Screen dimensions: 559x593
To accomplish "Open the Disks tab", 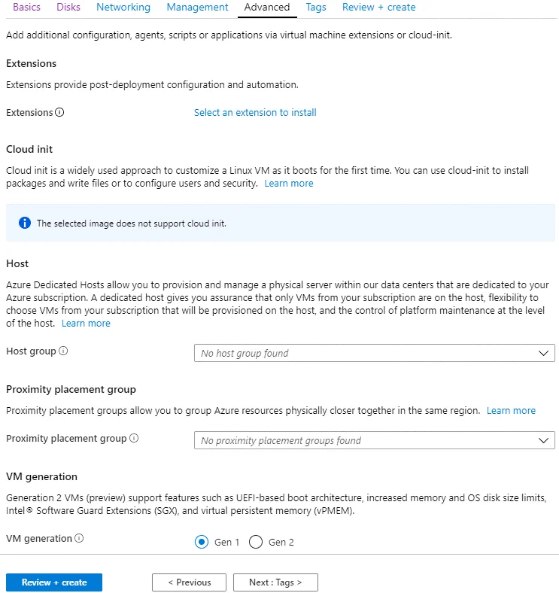I will point(68,8).
